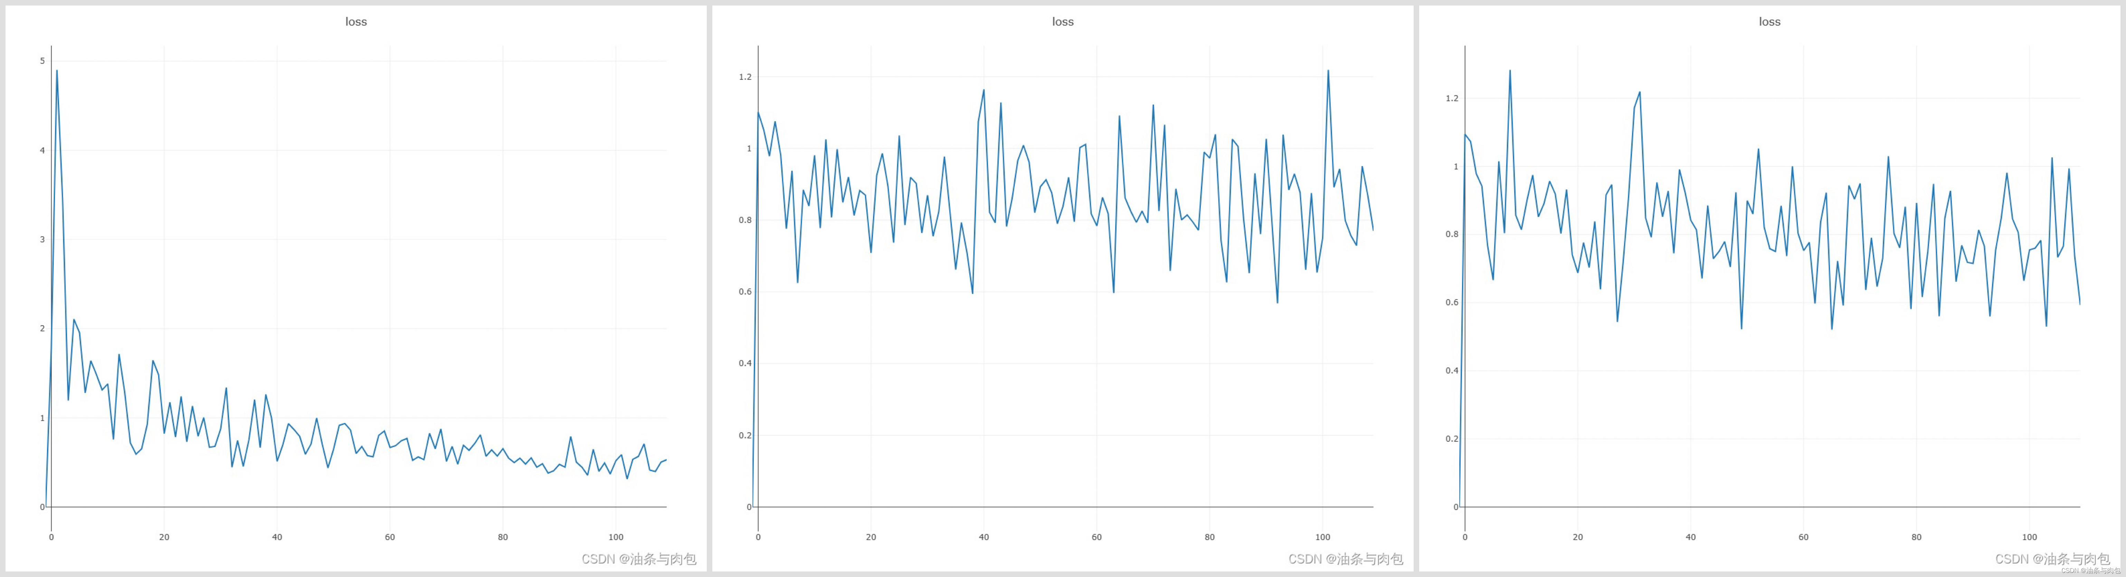Viewport: 2126px width, 577px height.
Task: Click y-axis label '5' in left chart
Action: [42, 61]
